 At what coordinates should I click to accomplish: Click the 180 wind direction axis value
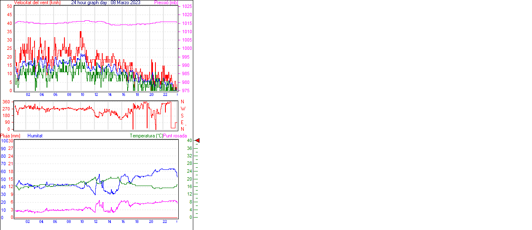[6, 115]
